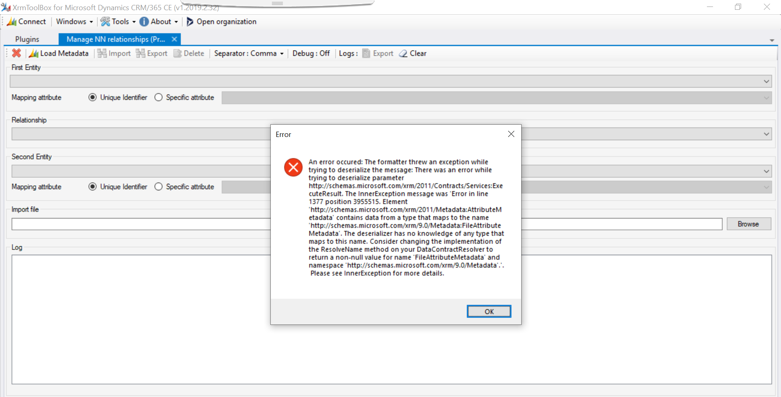
Task: Toggle Debug: Off setting
Action: pos(311,53)
